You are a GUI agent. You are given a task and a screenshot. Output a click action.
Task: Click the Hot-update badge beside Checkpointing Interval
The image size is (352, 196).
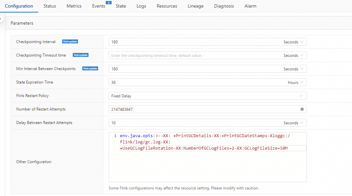70,42
